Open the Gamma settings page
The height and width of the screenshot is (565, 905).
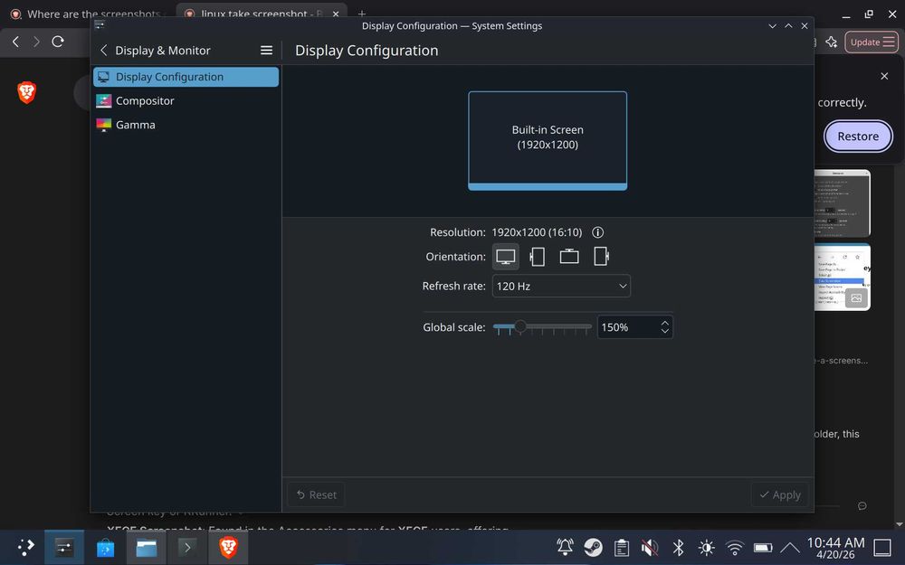point(186,125)
